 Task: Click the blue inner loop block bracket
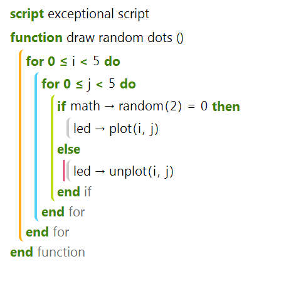36,147
